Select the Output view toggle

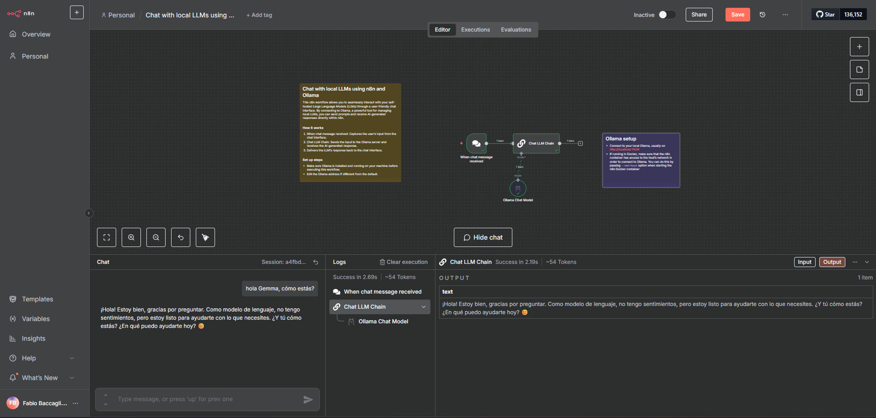coord(832,262)
